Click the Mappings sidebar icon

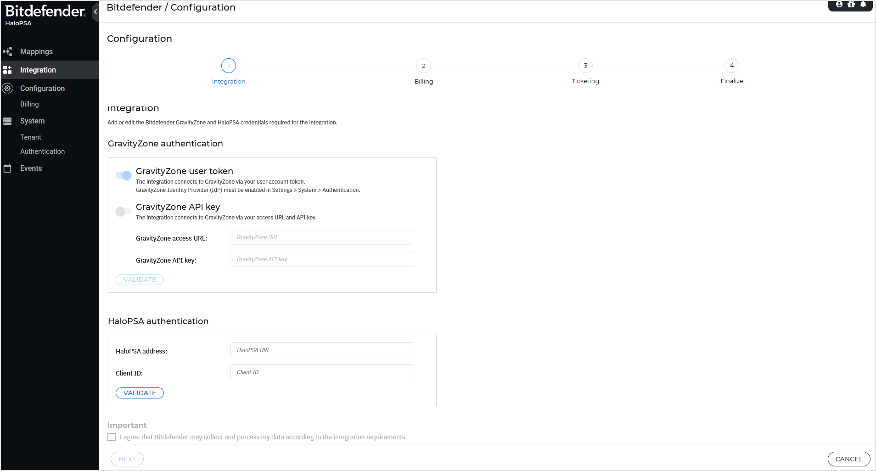(x=8, y=51)
